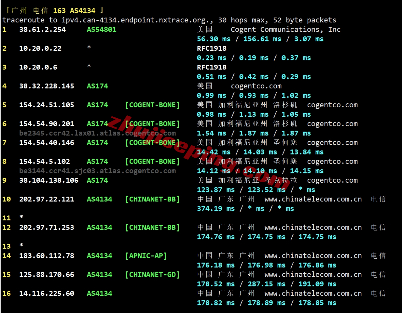Image resolution: width=402 pixels, height=313 pixels.
Task: Click final hop IP 14.116.225.60
Action: (47, 293)
